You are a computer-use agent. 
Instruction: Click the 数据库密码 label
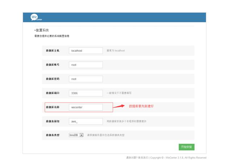[x=53, y=79]
